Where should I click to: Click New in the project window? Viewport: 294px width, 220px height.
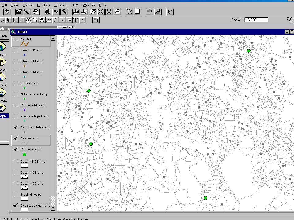coord(4,36)
